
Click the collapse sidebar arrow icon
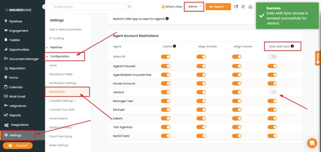[x=44, y=7]
